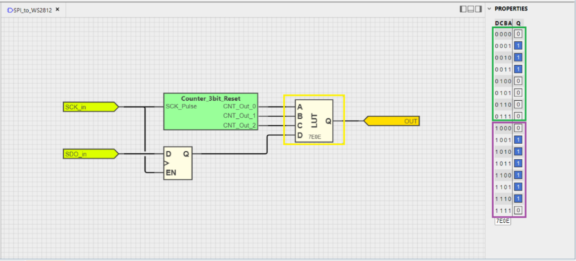Collapse the PROPERTIES panel
576x261 pixels.
point(489,8)
